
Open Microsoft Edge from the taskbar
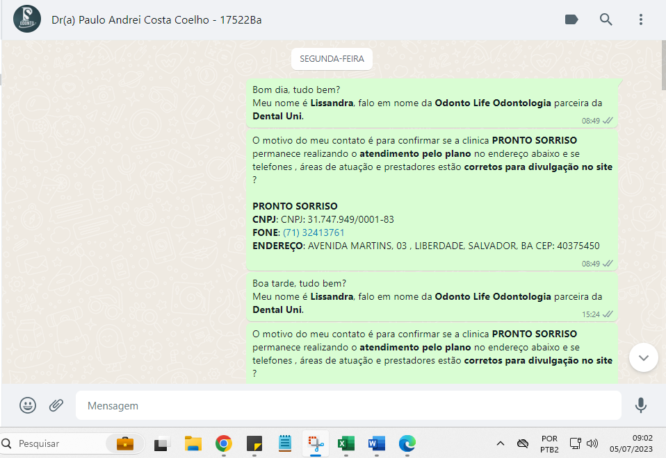point(407,443)
